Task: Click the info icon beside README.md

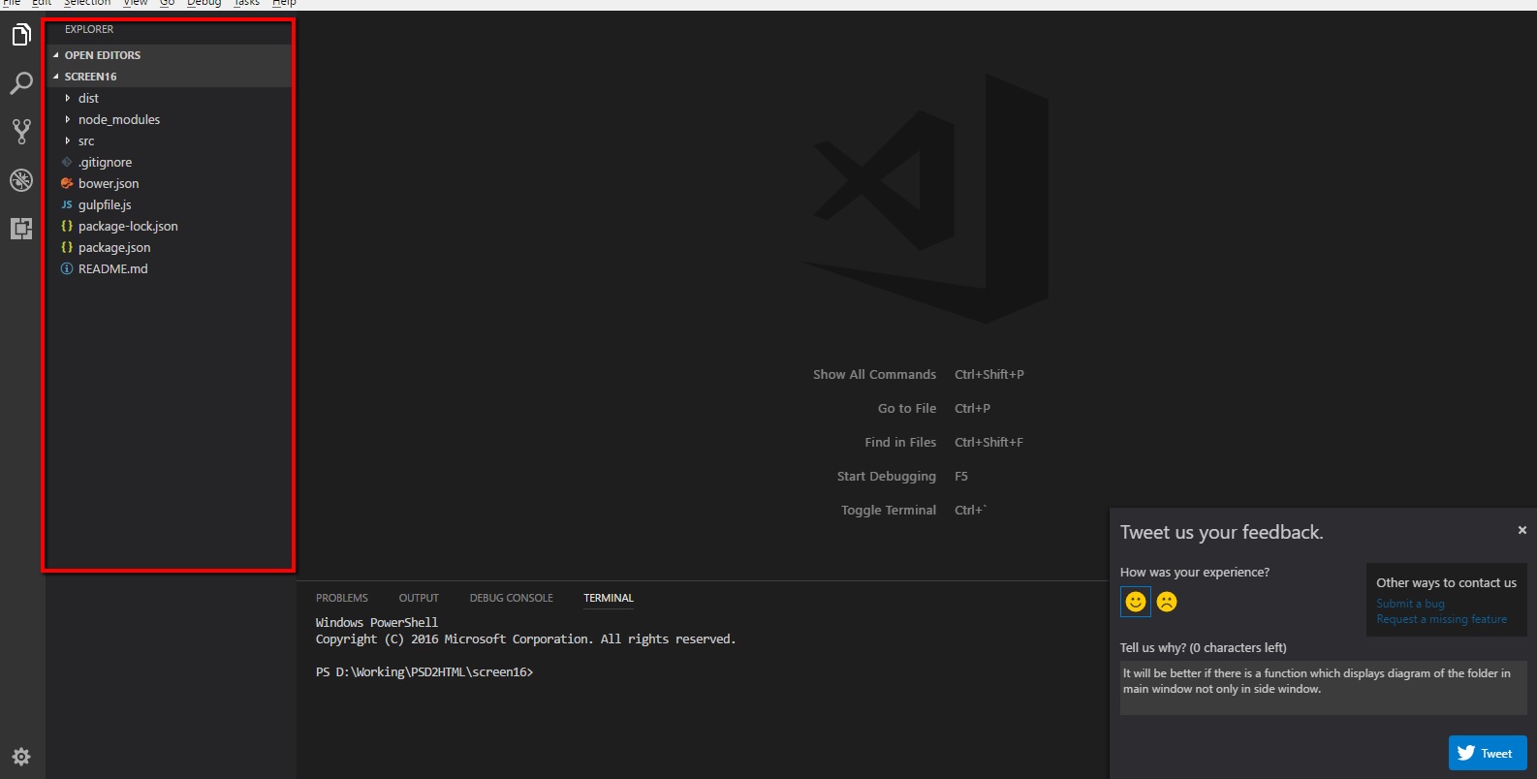Action: tap(67, 268)
